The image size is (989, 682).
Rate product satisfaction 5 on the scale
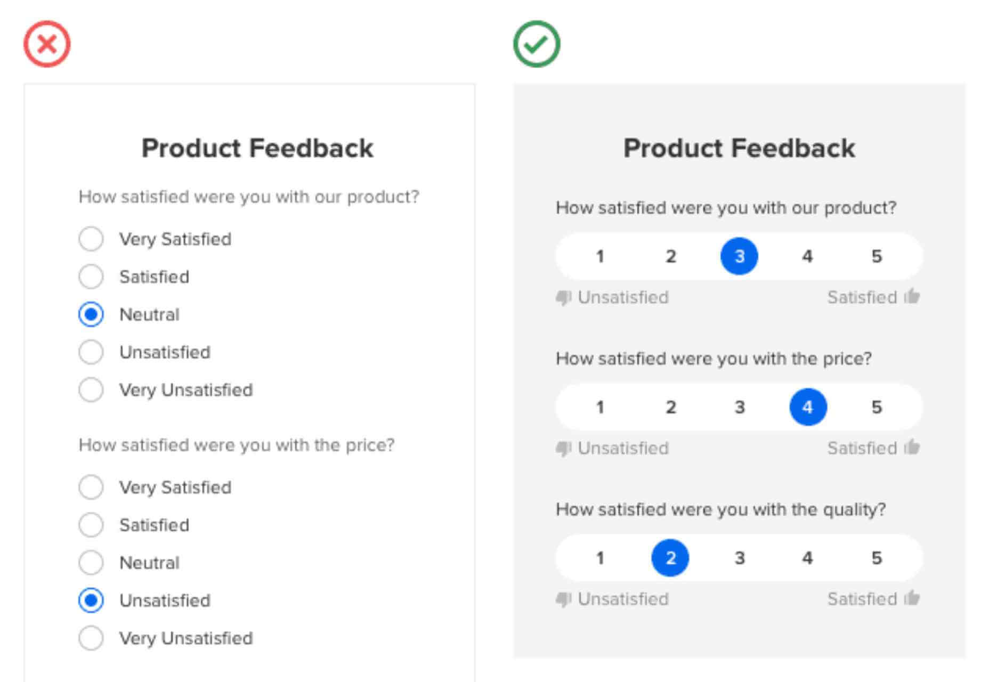click(x=877, y=256)
